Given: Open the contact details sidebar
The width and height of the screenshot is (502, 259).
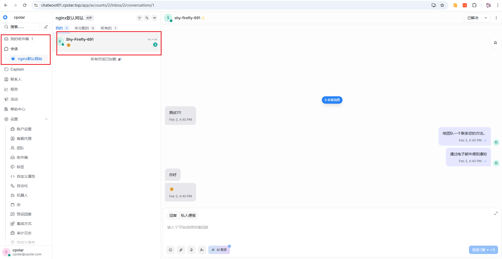Looking at the screenshot, I should (x=495, y=43).
